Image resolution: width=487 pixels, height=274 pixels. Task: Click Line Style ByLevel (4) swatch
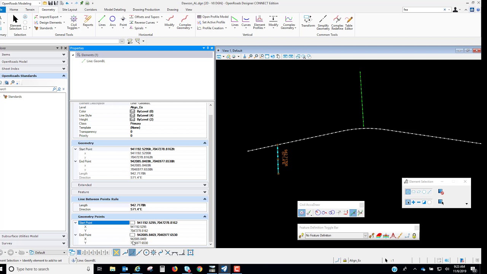click(132, 115)
